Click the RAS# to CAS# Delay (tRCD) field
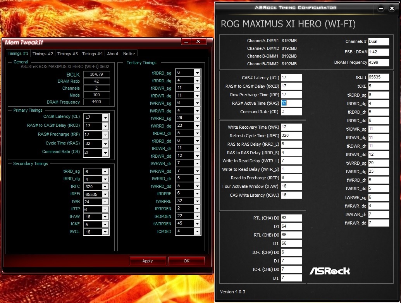The width and height of the screenshot is (401, 303). tap(291, 86)
